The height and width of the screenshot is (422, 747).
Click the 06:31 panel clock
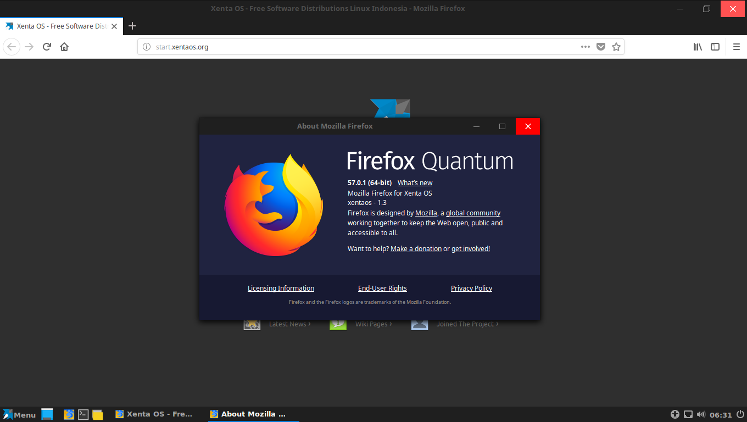pyautogui.click(x=721, y=415)
